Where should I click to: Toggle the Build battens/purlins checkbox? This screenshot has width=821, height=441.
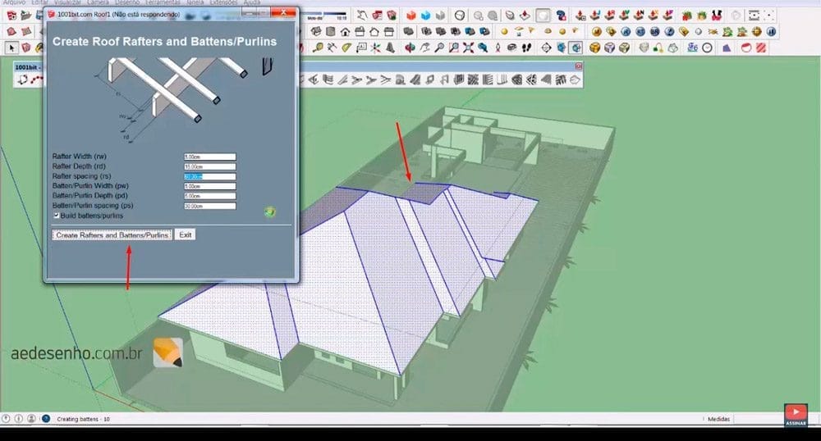click(x=56, y=216)
